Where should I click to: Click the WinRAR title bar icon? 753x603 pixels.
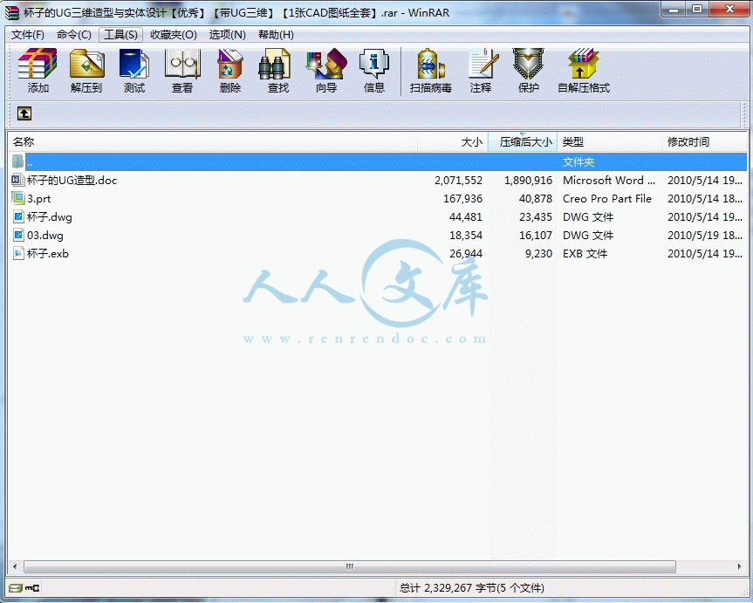(13, 12)
